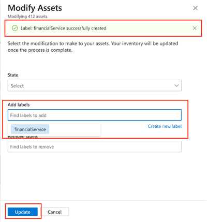Click empty area of label suggestion popup

pos(74,129)
